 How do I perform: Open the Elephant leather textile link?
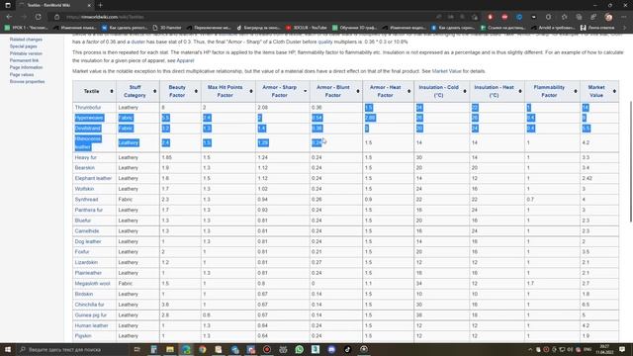pos(93,178)
